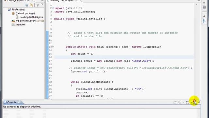Open the Open Console dropdown arrow
This screenshot has width=209, height=118.
pyautogui.click(x=191, y=102)
